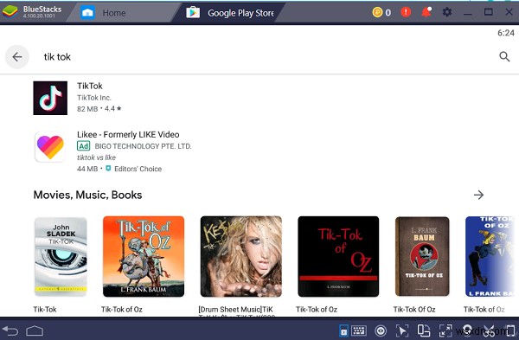519x340 pixels.
Task: Open 'Likee - Formerly LIKE Video' title
Action: pyautogui.click(x=128, y=134)
